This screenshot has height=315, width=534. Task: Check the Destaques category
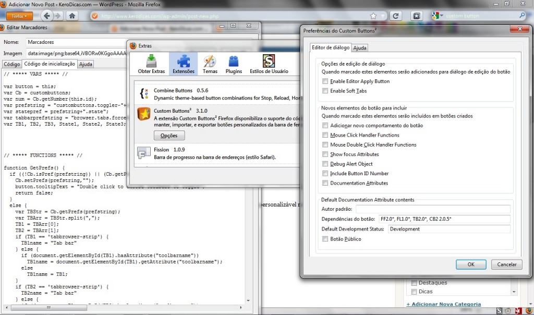click(414, 283)
